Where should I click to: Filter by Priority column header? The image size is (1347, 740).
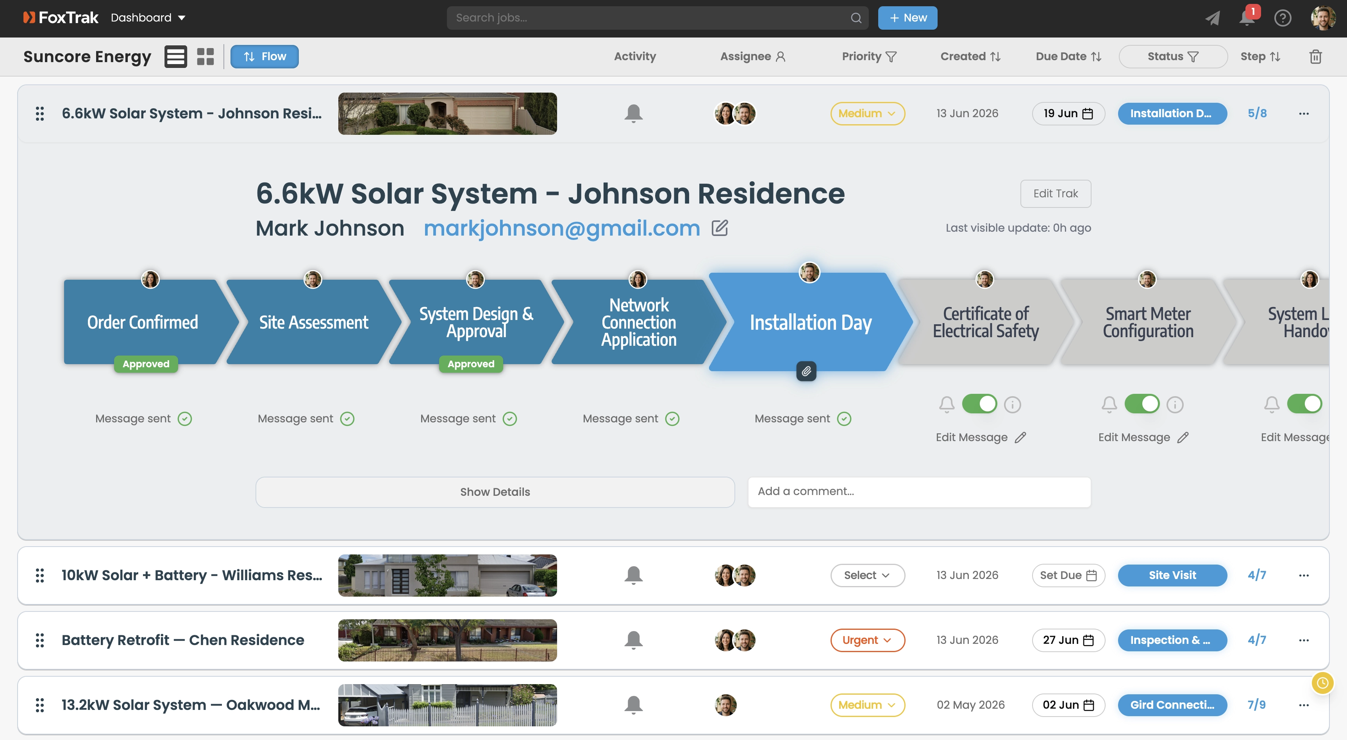click(869, 57)
